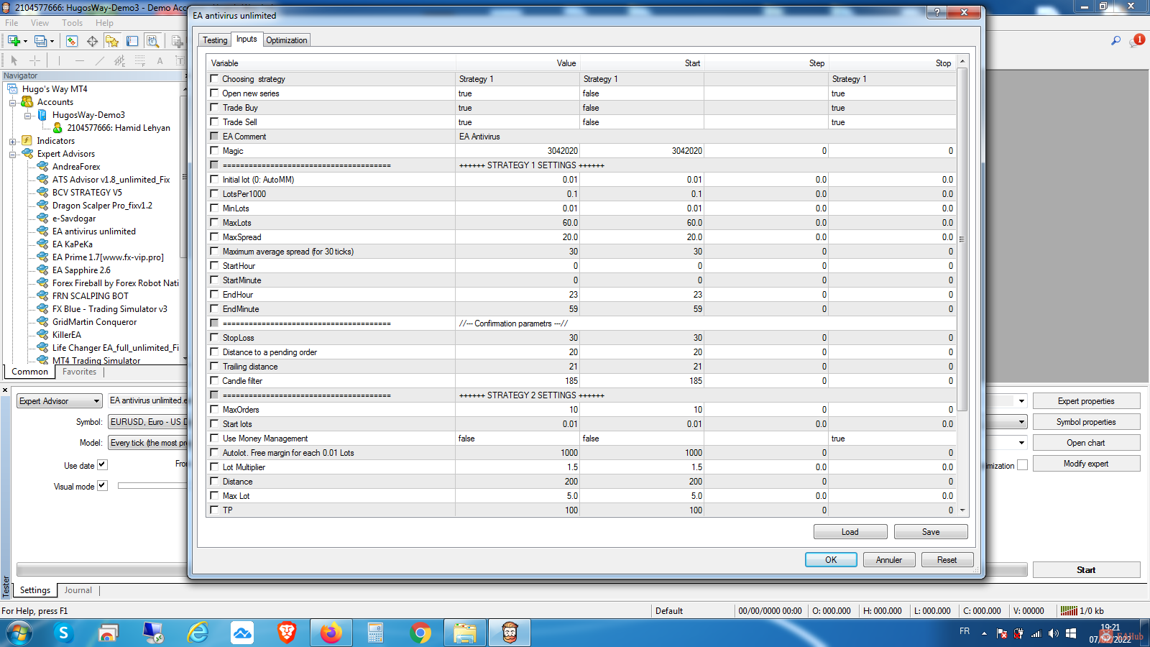1150x647 pixels.
Task: Click the Annuler button
Action: [x=889, y=560]
